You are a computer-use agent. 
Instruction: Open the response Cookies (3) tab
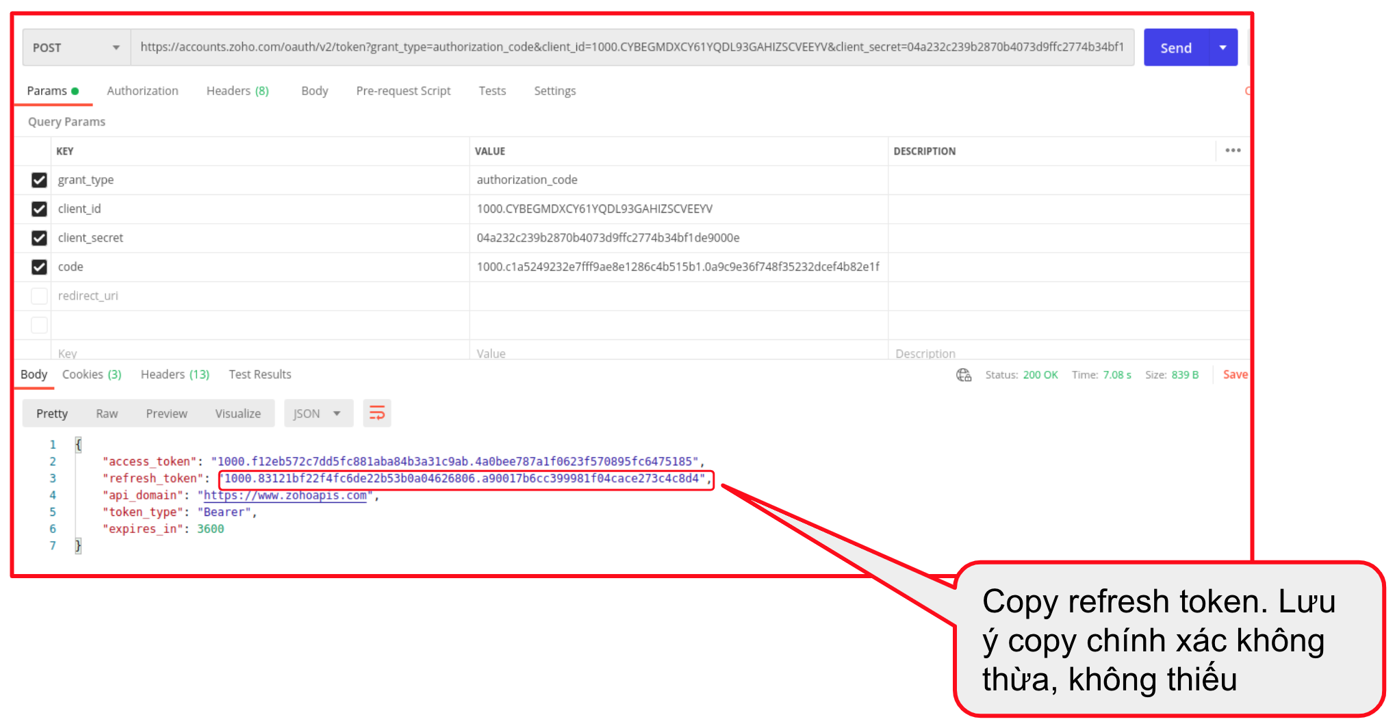pyautogui.click(x=92, y=374)
